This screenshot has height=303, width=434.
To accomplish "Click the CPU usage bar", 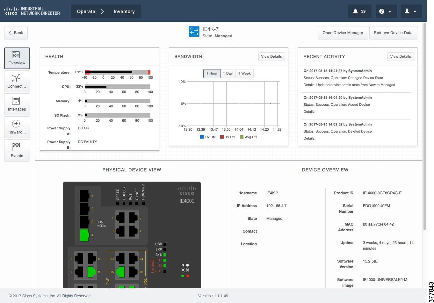I will [x=117, y=87].
